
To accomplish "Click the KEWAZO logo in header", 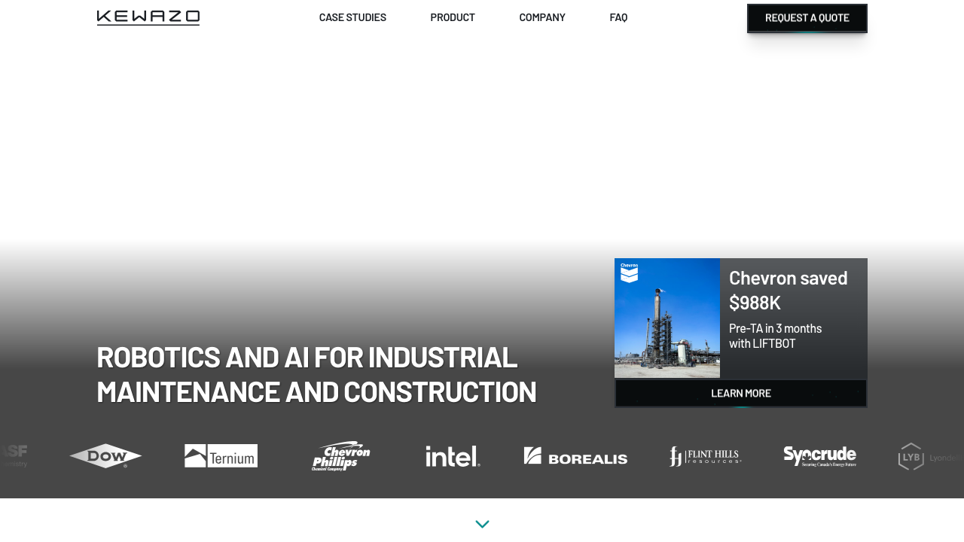I will tap(148, 17).
